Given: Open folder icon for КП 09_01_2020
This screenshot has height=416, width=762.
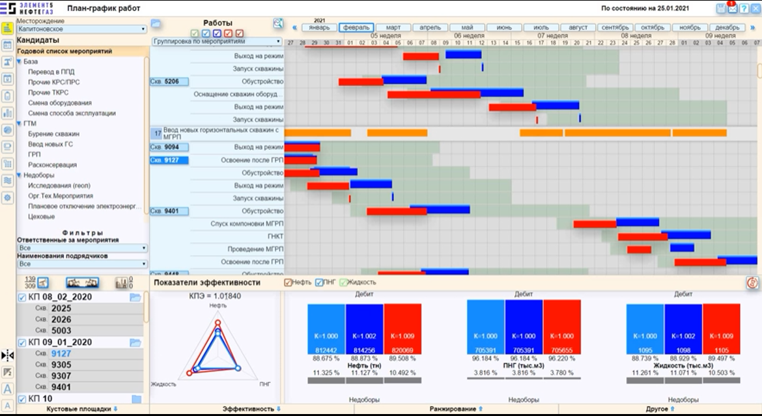Looking at the screenshot, I should point(135,342).
